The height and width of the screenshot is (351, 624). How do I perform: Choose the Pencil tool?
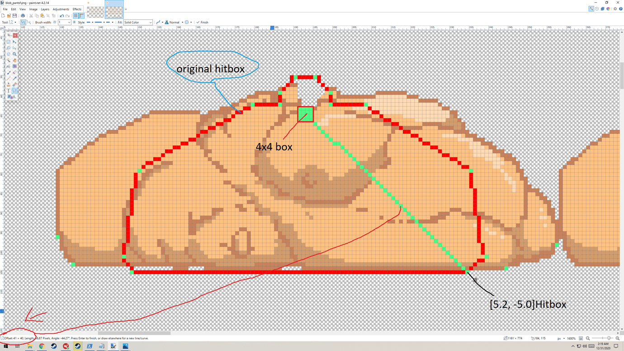point(9,79)
